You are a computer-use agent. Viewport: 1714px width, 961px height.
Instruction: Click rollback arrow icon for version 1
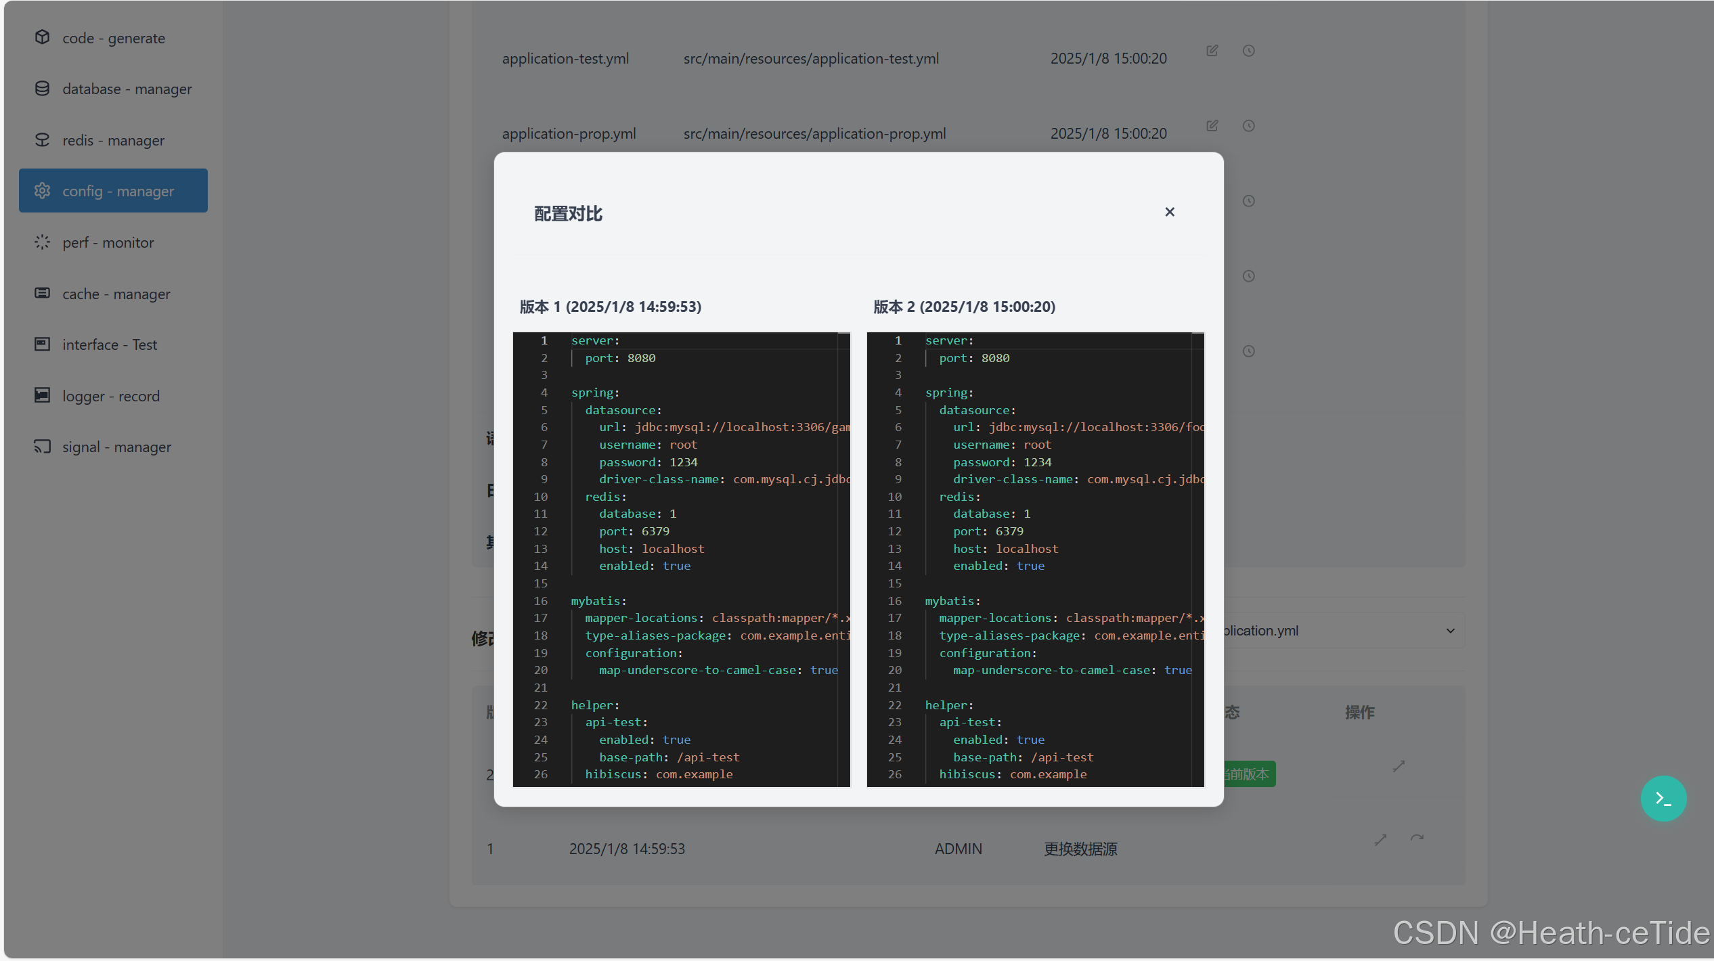tap(1417, 839)
